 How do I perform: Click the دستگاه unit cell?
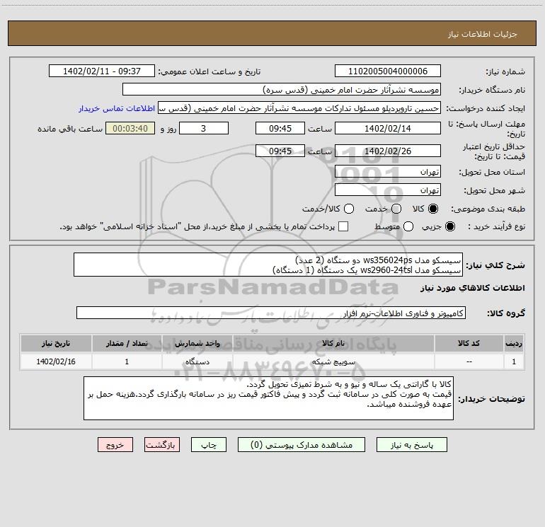pyautogui.click(x=197, y=361)
